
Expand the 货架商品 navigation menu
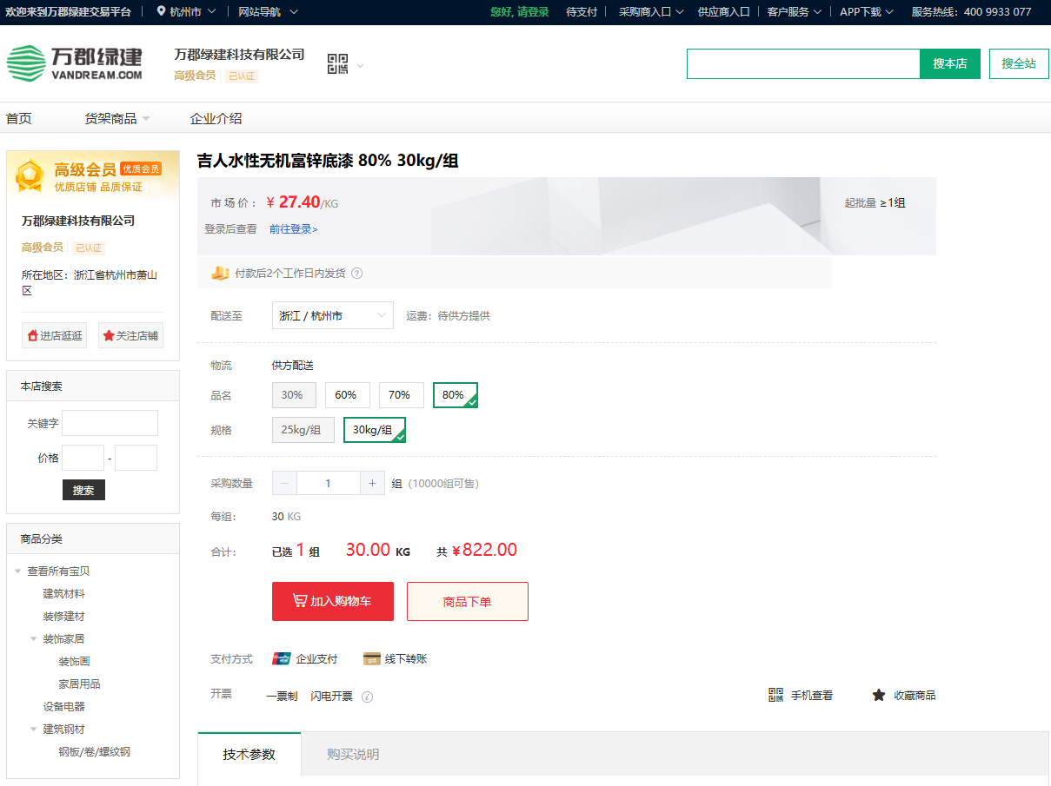tap(117, 119)
